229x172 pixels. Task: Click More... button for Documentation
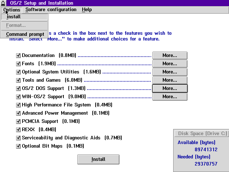click(170, 56)
